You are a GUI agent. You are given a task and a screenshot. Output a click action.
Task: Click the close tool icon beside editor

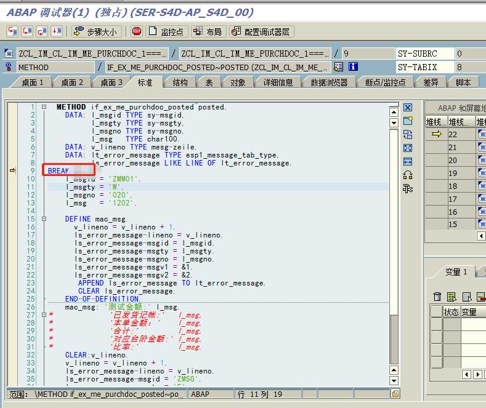click(408, 108)
